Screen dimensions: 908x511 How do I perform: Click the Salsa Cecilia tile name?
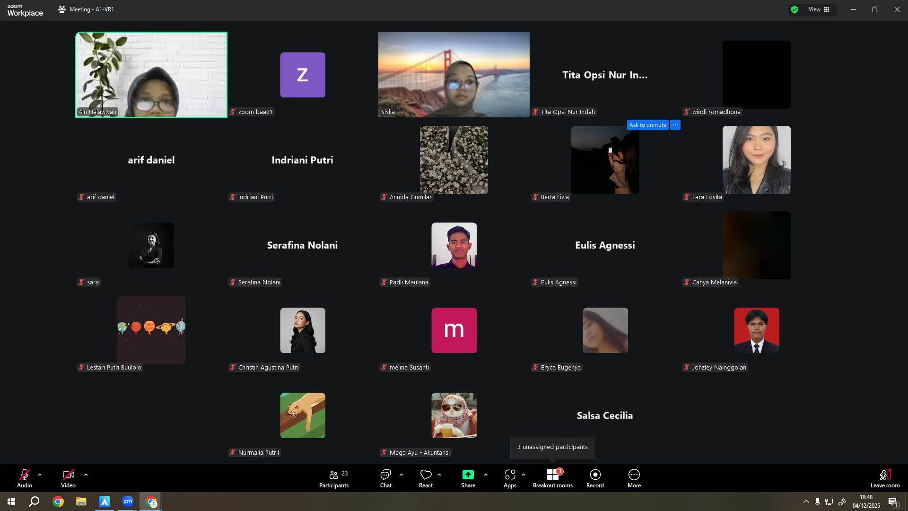click(605, 415)
